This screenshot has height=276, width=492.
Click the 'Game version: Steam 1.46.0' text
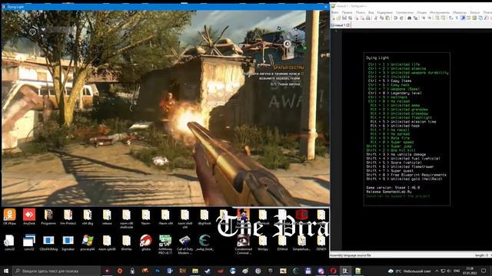[393, 187]
